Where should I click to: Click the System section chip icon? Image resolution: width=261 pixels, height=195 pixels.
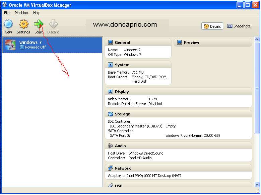[x=110, y=65]
